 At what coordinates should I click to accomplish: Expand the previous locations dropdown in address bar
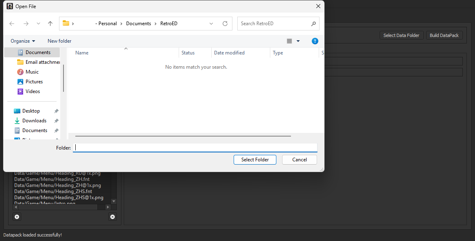(211, 24)
